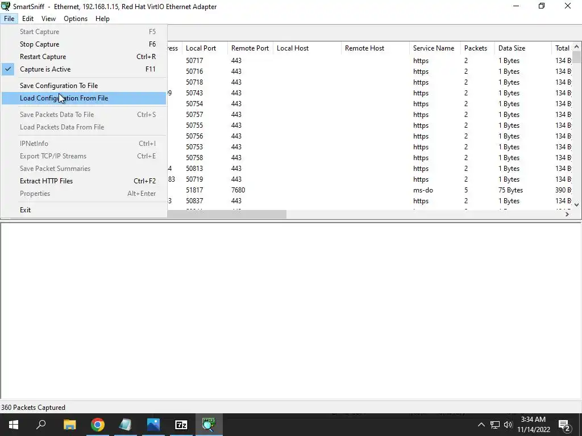Click the volume speaker tray icon
The width and height of the screenshot is (582, 436).
point(508,425)
